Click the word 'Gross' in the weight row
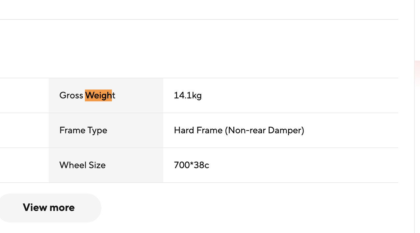The image size is (420, 233). pyautogui.click(x=71, y=95)
